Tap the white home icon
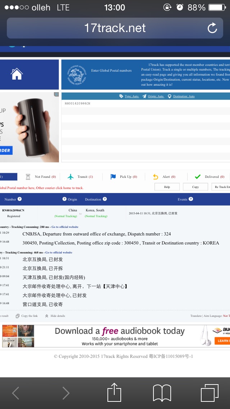The height and width of the screenshot is (409, 230). (x=17, y=74)
